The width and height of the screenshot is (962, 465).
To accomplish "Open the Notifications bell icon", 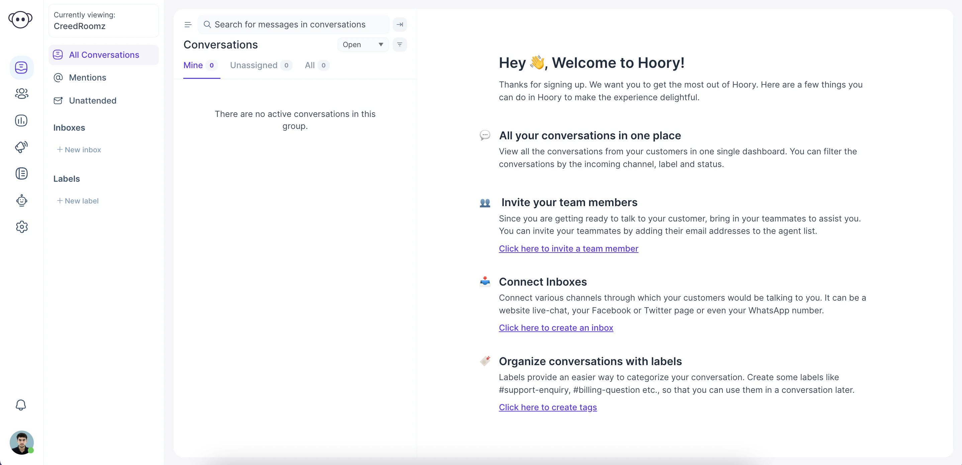I will coord(21,405).
